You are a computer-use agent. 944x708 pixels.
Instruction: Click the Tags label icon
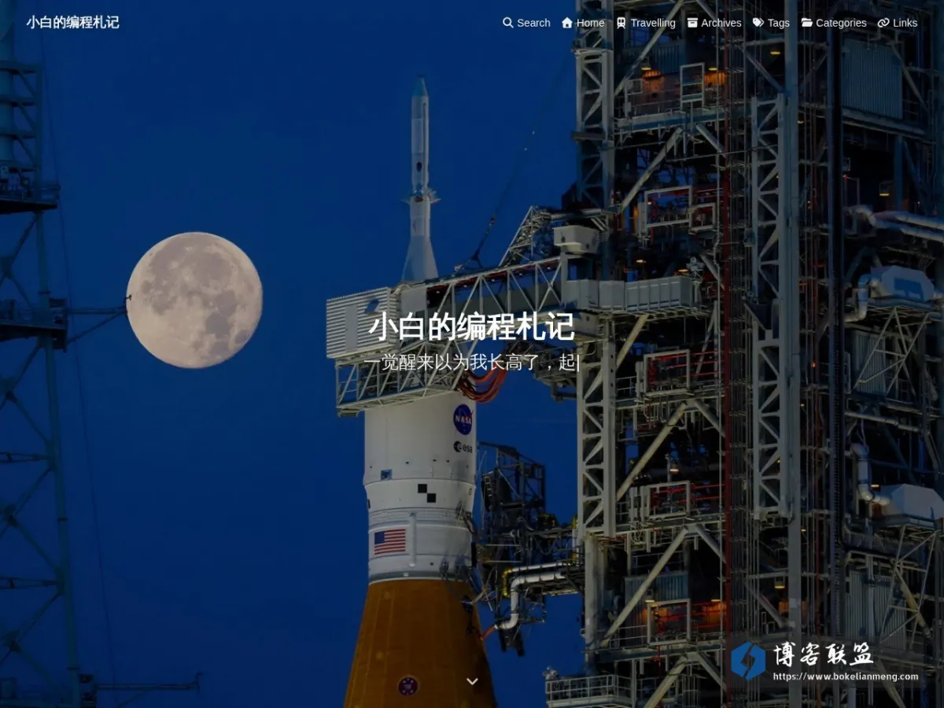point(758,23)
